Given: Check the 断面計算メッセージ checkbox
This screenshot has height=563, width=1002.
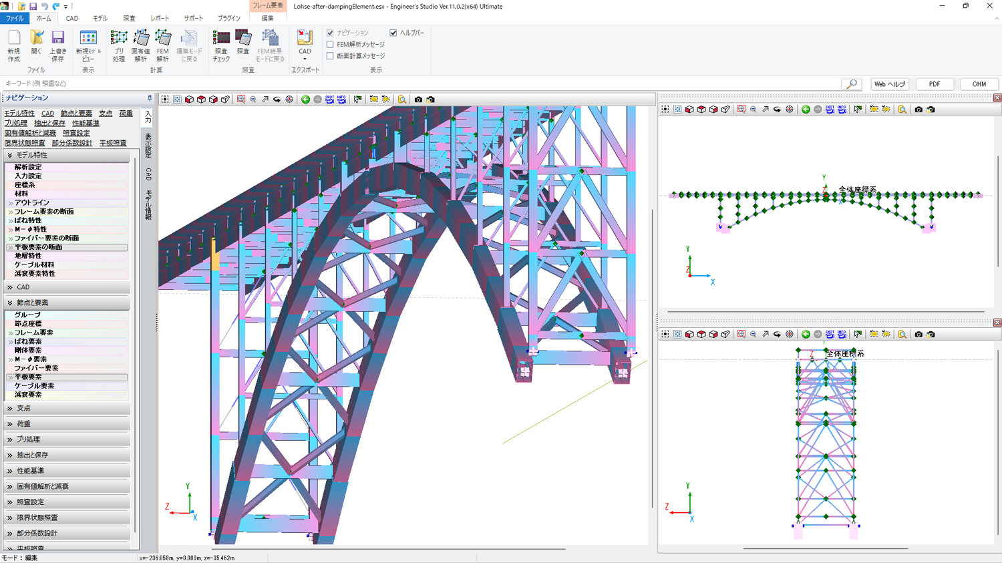Looking at the screenshot, I should [x=330, y=56].
